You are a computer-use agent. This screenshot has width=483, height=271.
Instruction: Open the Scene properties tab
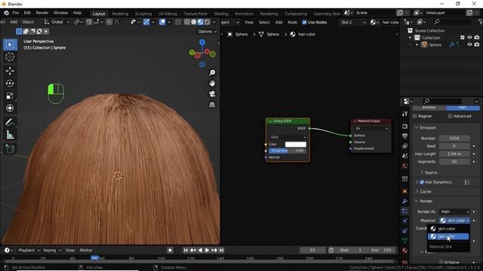tap(405, 156)
